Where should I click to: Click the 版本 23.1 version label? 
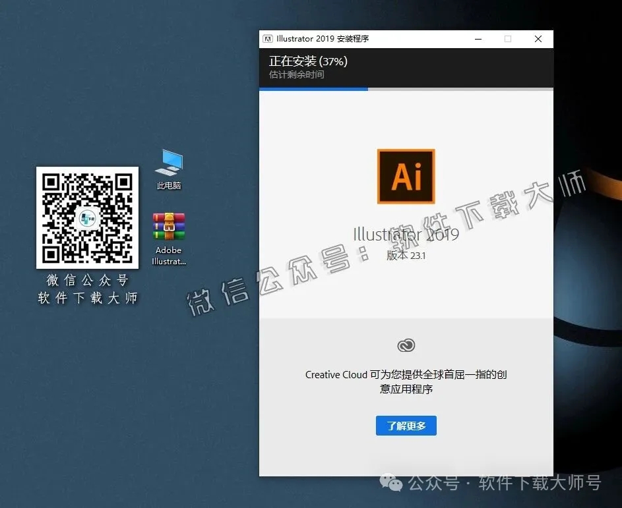(x=406, y=256)
